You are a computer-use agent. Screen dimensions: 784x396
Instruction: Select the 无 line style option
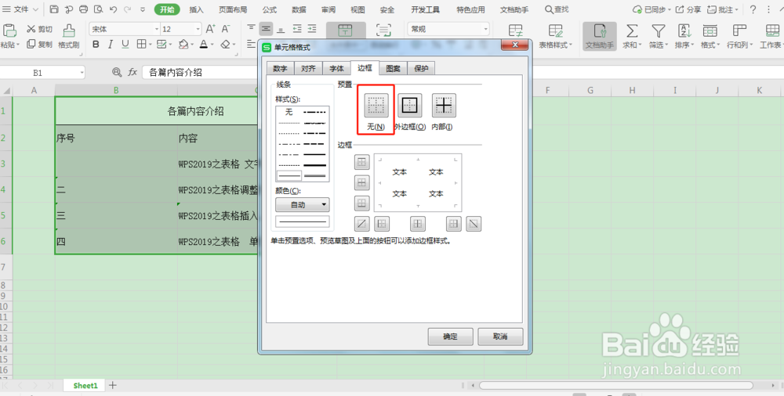pos(289,112)
